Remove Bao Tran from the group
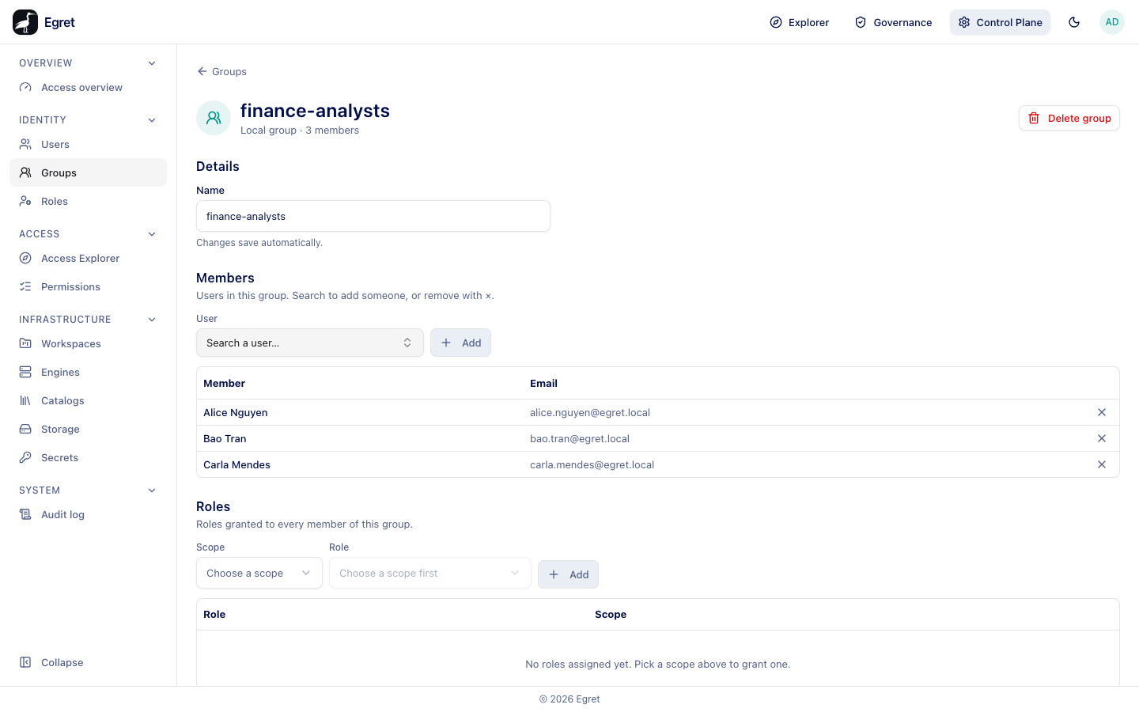 pyautogui.click(x=1102, y=438)
